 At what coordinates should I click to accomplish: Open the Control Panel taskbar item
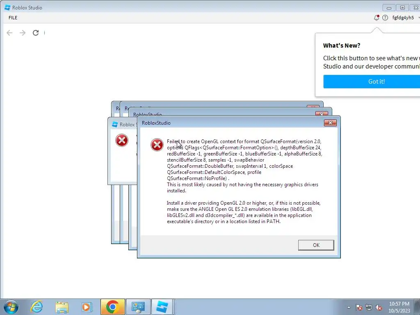(x=138, y=307)
